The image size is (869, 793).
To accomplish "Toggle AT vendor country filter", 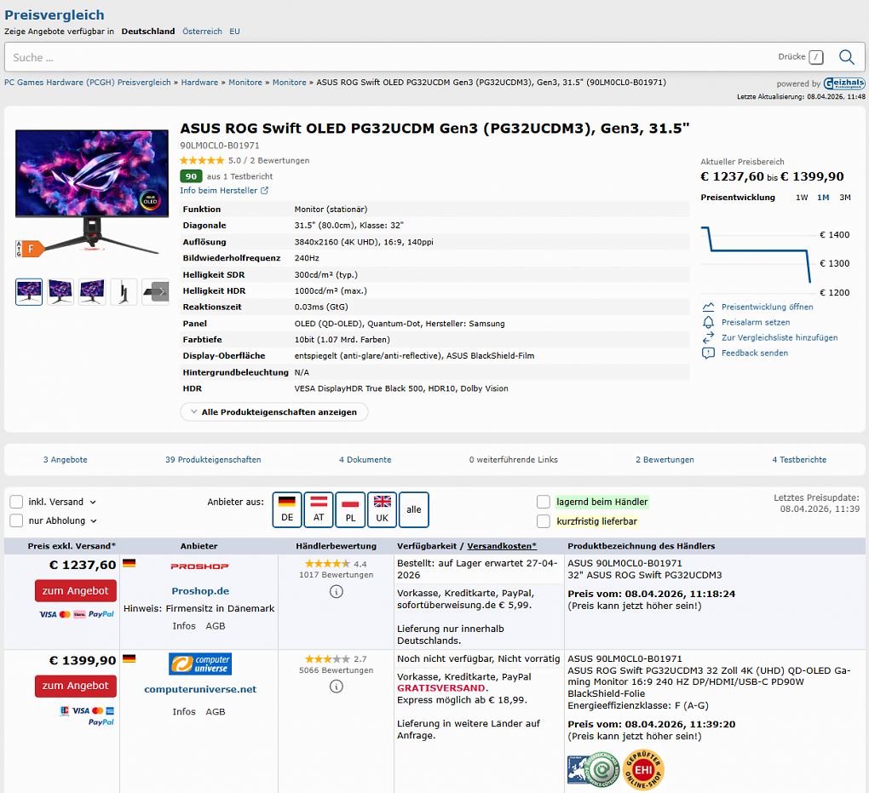I will click(319, 509).
